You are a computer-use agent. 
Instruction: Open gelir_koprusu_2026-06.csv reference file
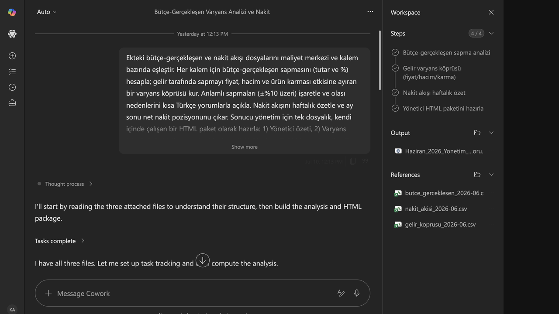click(x=440, y=224)
